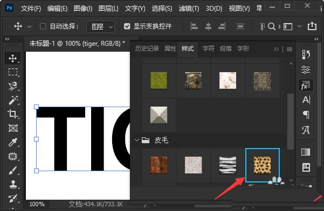Switch to the 段落 tab
This screenshot has width=324, height=211.
coord(226,48)
